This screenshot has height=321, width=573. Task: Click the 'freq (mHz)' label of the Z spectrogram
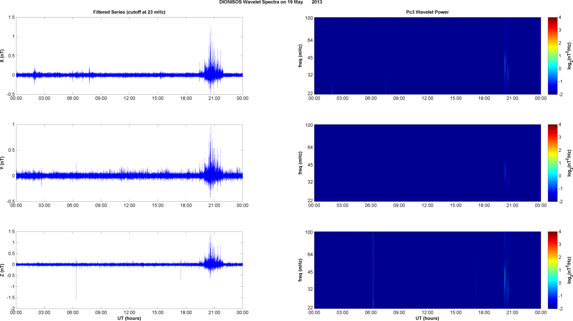[x=301, y=270]
